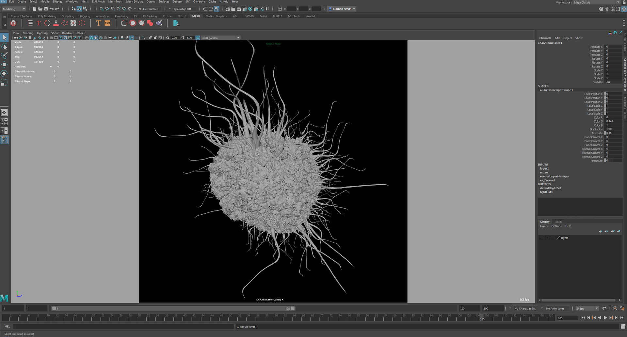Viewport: 627px width, 337px height.
Task: Toggle layer1 visibility box
Action: [x=542, y=238]
